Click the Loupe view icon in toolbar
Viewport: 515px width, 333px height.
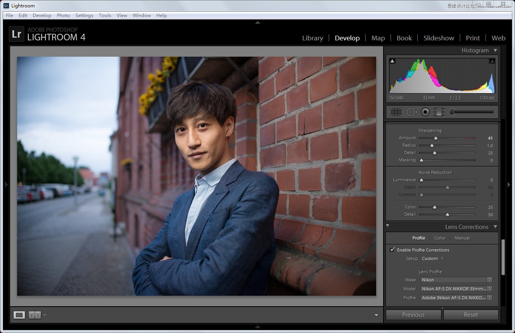click(19, 315)
